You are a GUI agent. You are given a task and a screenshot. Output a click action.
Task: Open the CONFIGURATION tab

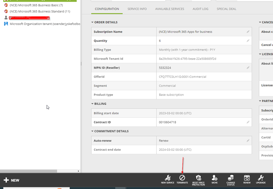point(107,9)
